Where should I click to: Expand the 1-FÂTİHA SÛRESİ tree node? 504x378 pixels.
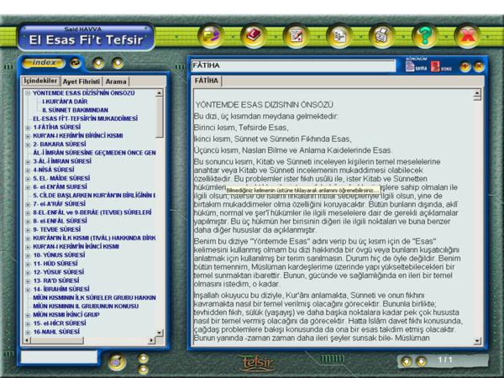pos(28,128)
